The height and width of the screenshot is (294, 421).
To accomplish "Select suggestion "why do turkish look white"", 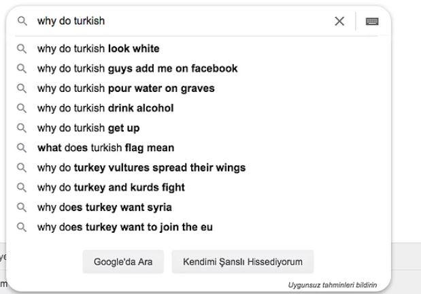I will (99, 49).
